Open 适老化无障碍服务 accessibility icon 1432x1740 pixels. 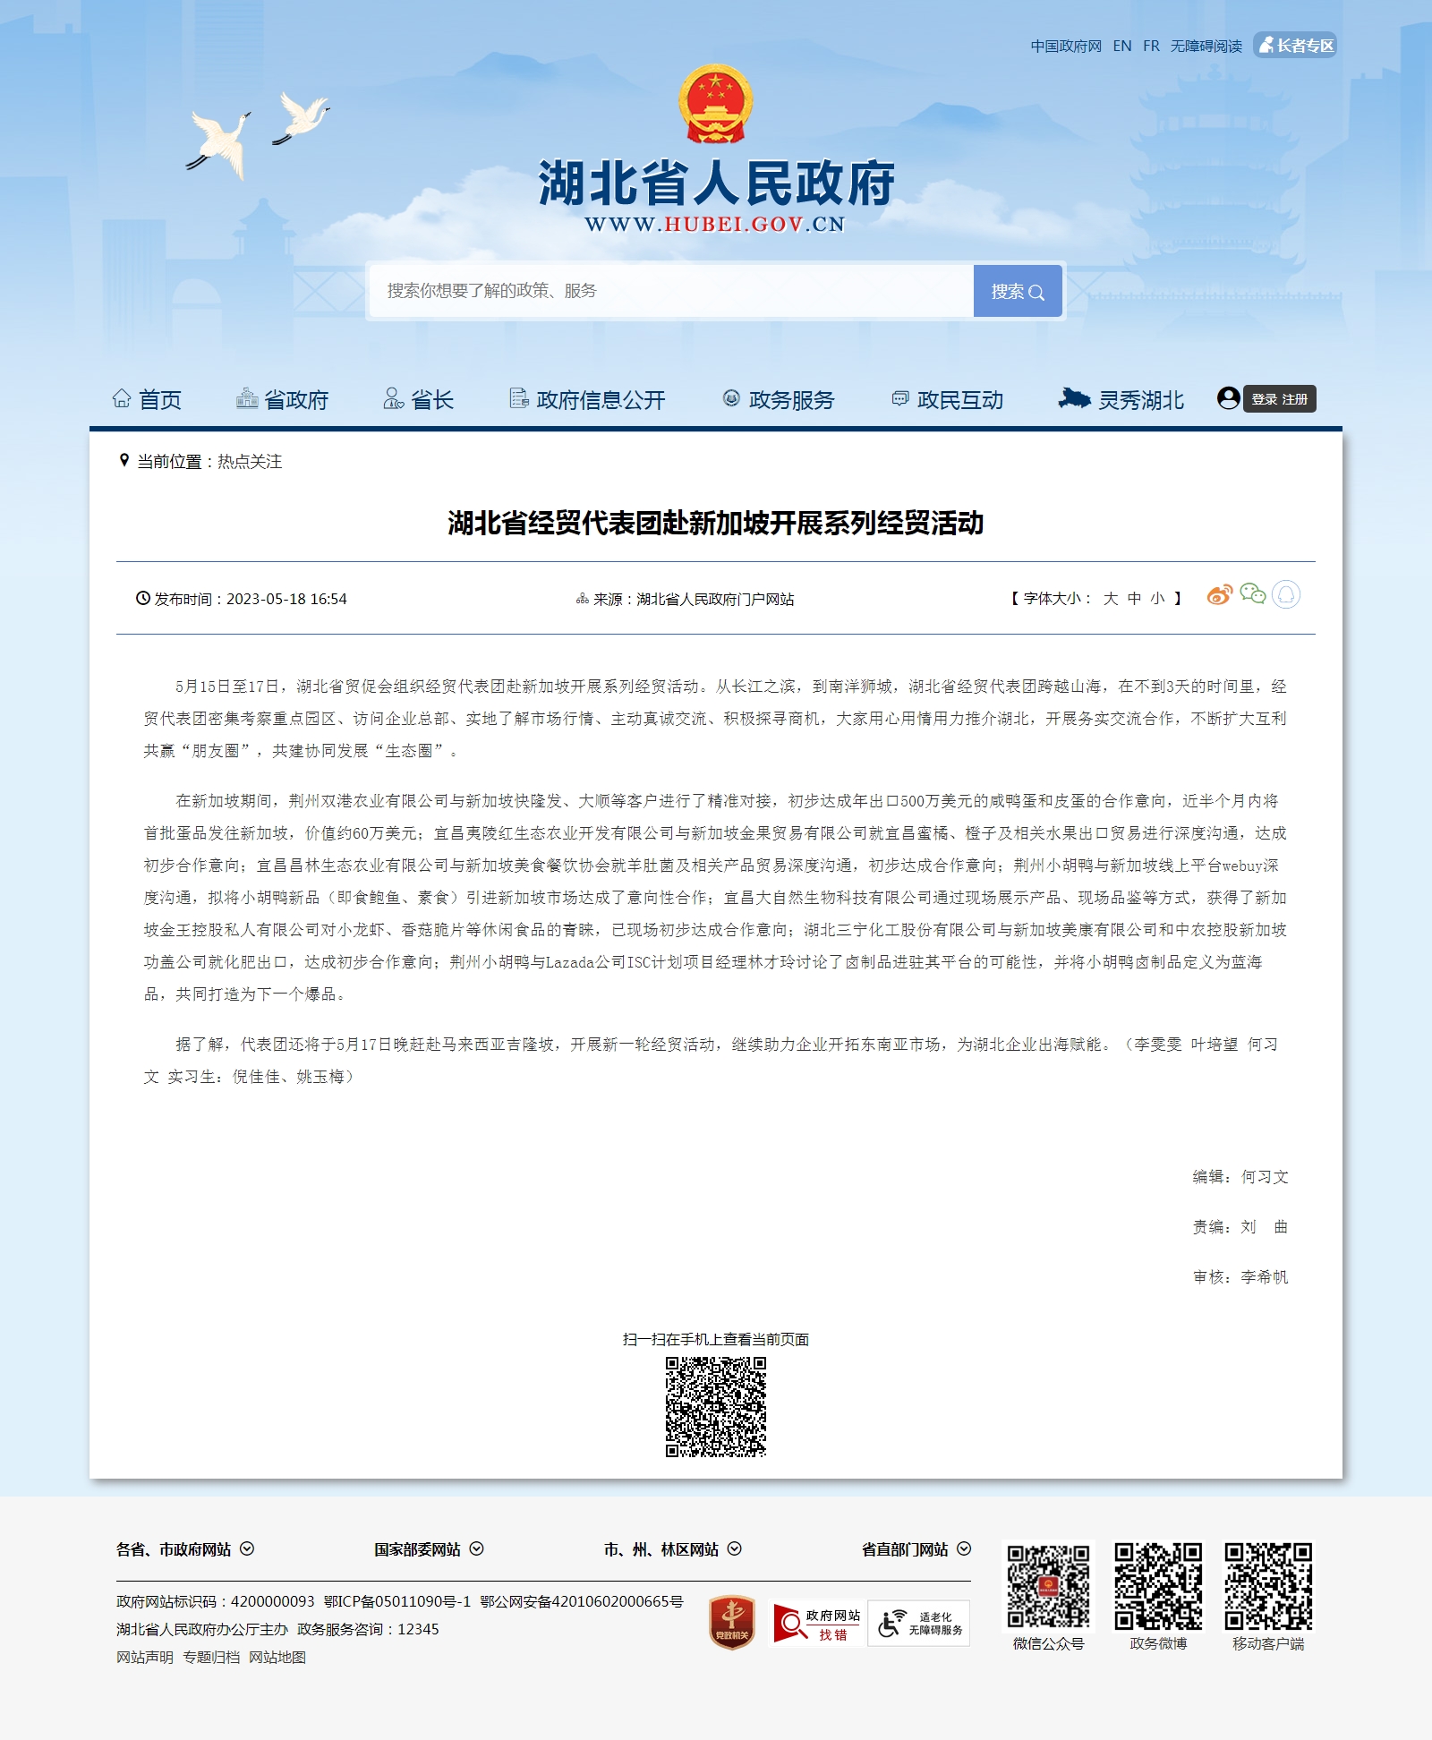(x=919, y=1624)
